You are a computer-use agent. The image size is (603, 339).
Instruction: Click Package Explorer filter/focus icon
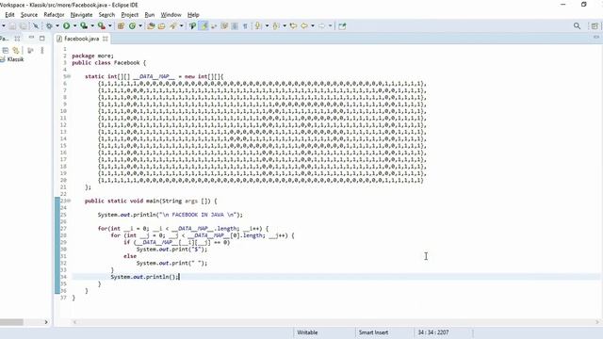point(30,50)
